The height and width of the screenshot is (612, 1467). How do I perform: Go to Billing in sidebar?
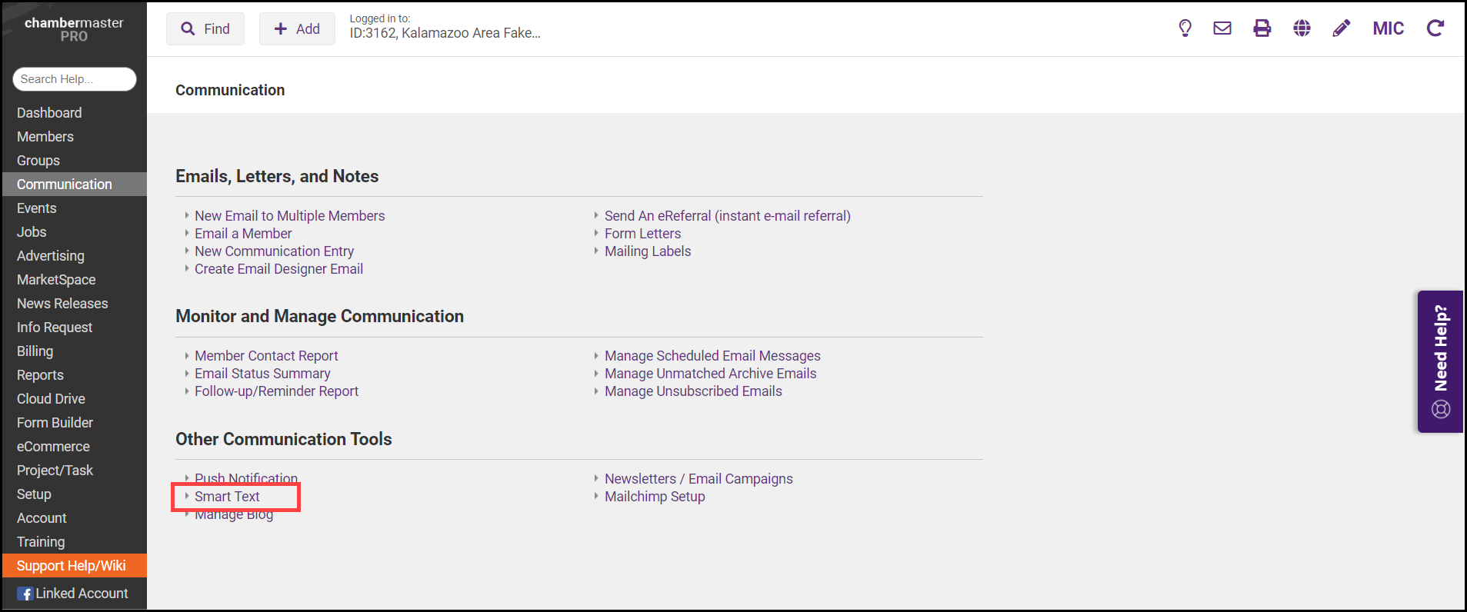tap(35, 351)
